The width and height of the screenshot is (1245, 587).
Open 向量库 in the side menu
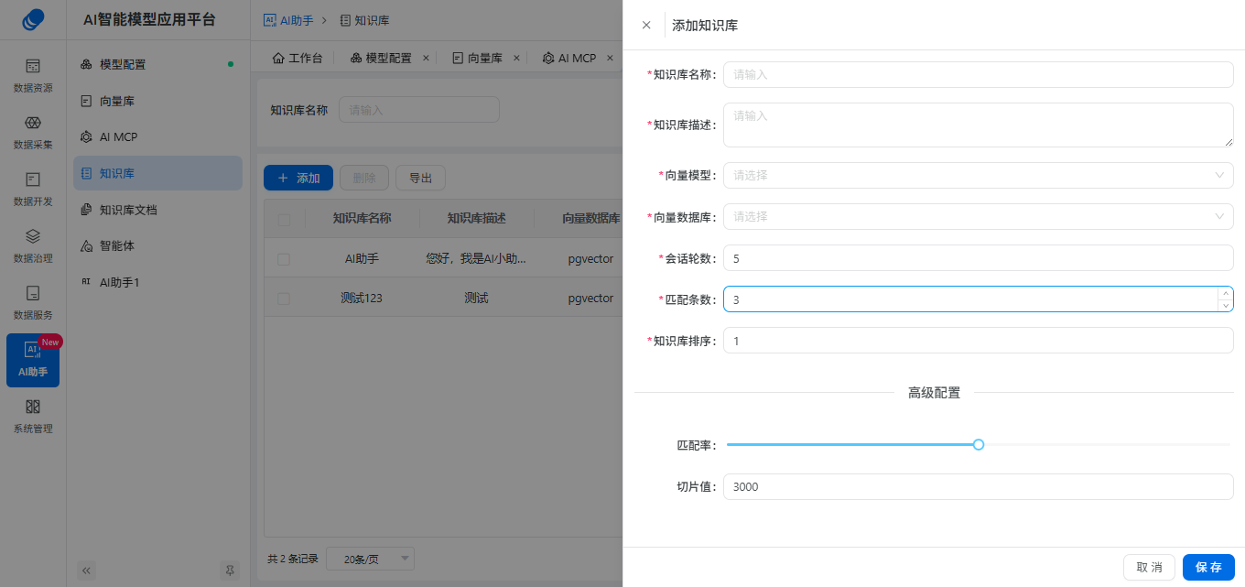point(157,101)
